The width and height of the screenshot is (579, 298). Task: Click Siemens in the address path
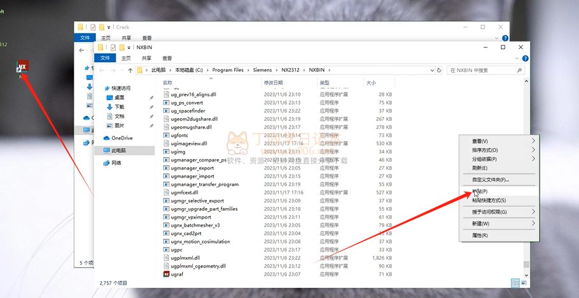[262, 70]
